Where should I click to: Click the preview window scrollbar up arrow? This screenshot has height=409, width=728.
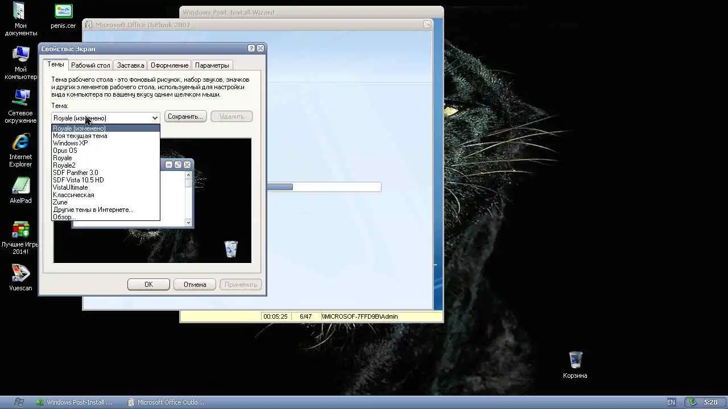[x=189, y=175]
